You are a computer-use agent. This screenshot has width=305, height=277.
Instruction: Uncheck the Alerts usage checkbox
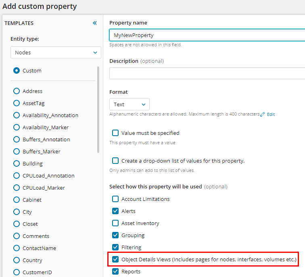coord(115,211)
